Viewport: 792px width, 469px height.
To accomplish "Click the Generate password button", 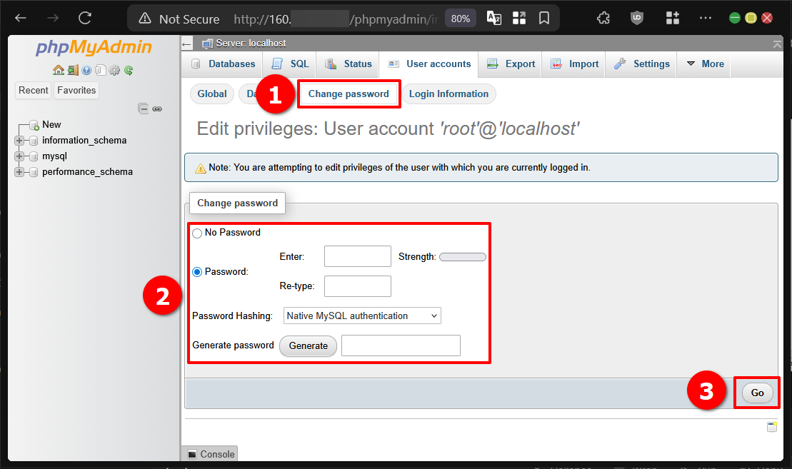I will tap(308, 346).
